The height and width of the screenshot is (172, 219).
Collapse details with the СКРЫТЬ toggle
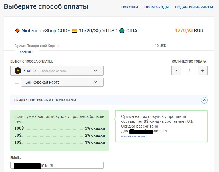click(x=27, y=52)
